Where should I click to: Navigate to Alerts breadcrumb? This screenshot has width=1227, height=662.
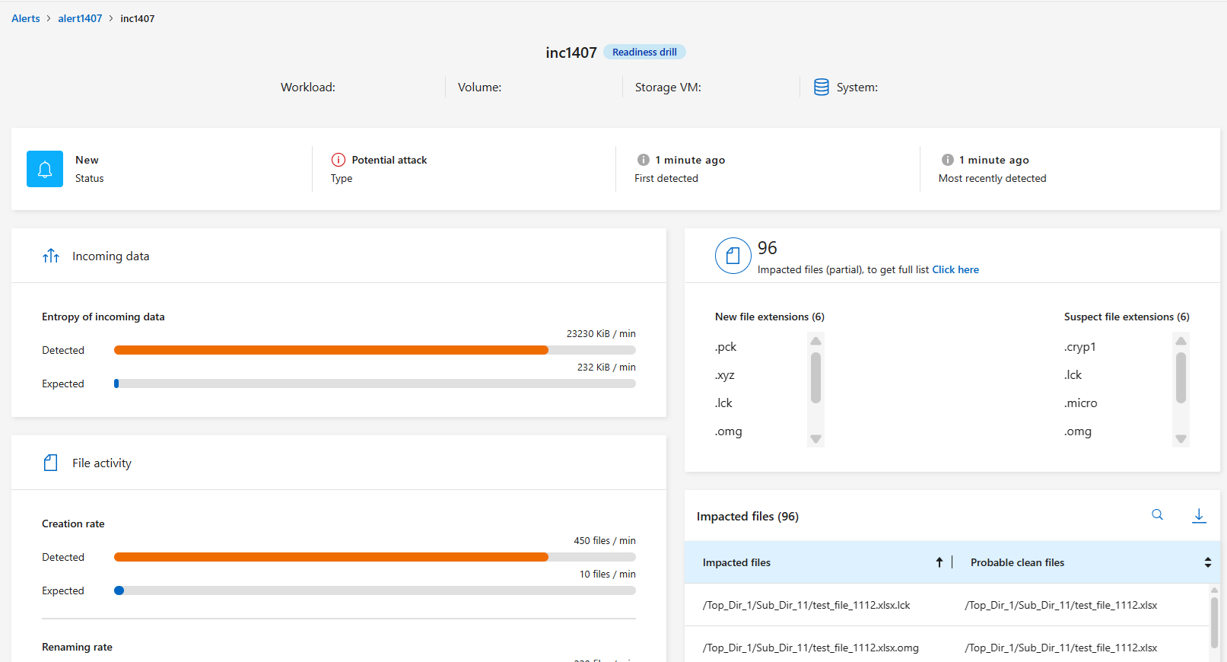(x=26, y=18)
